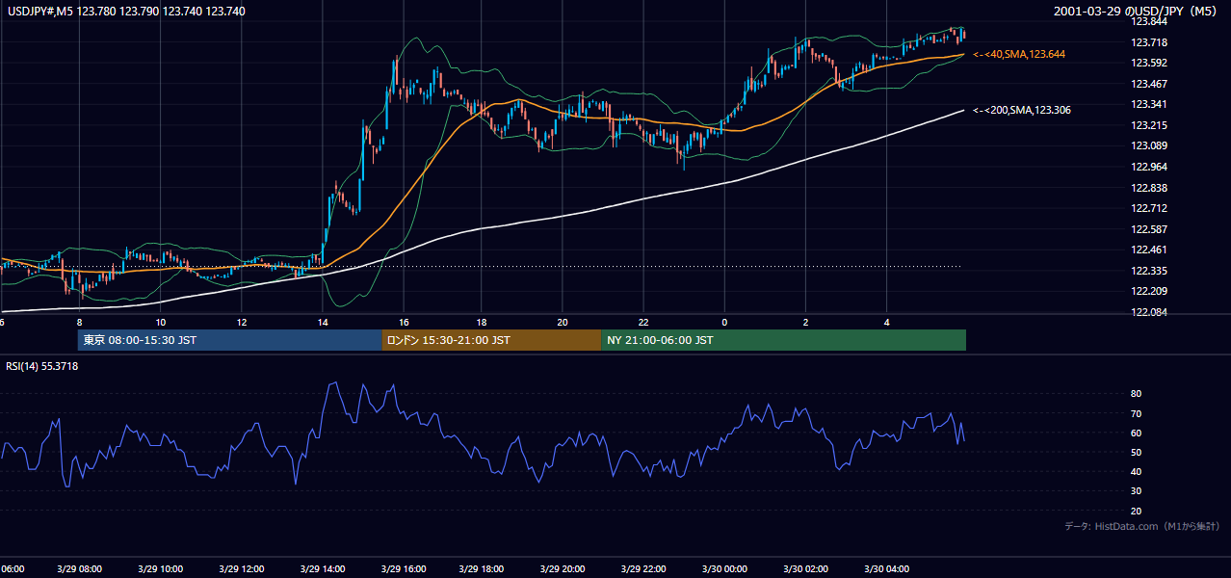Click the 200 SMA label 123.306

coord(1022,111)
